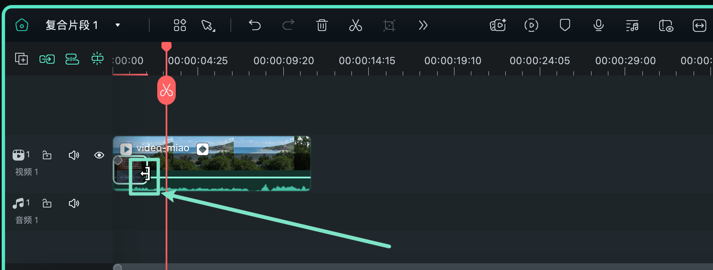
Task: Mute the 视频 1 track audio
Action: (x=74, y=156)
